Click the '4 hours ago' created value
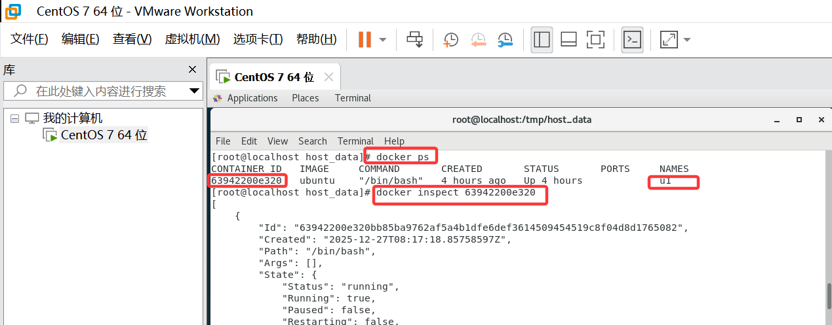 point(473,180)
